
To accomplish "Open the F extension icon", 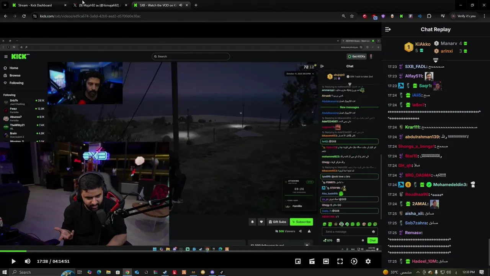I will 410,16.
